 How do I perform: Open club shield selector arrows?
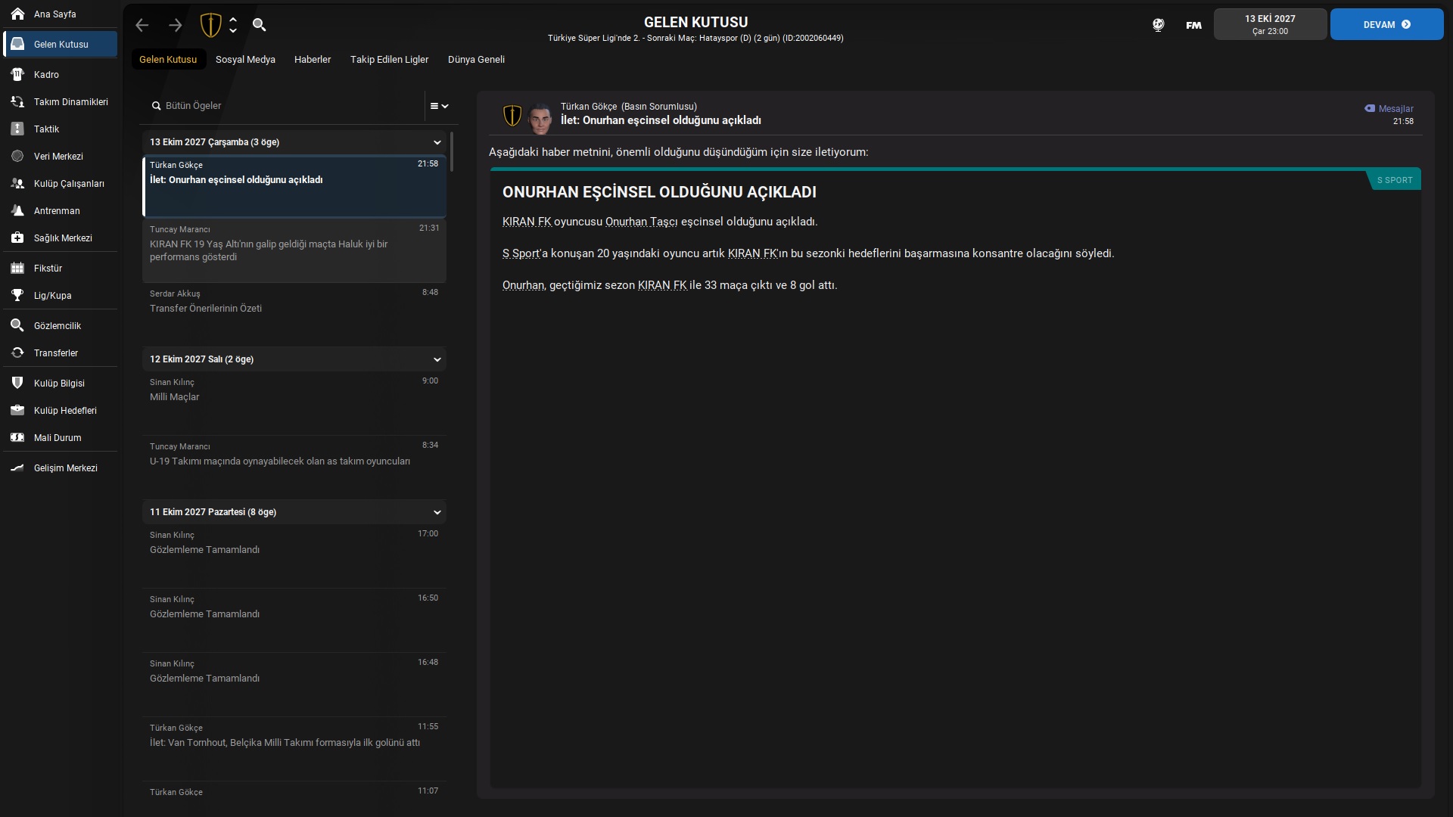click(x=233, y=25)
